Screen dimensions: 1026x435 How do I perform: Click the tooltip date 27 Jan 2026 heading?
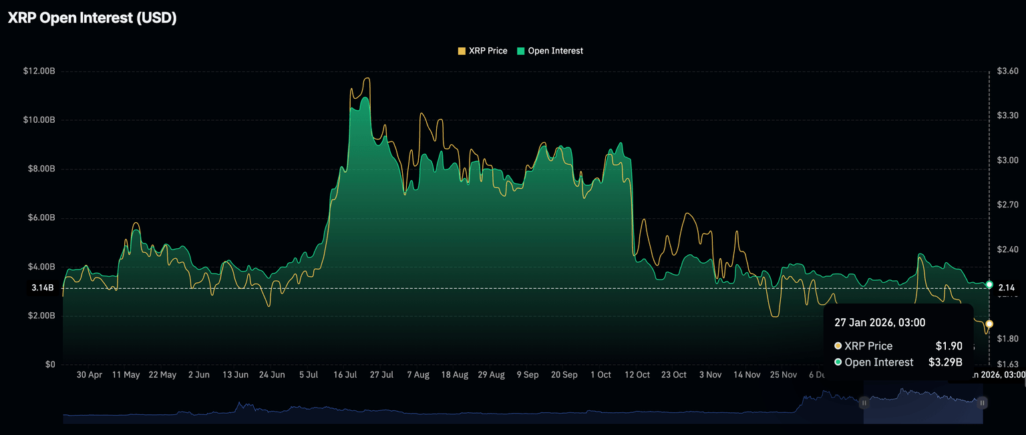click(x=880, y=322)
